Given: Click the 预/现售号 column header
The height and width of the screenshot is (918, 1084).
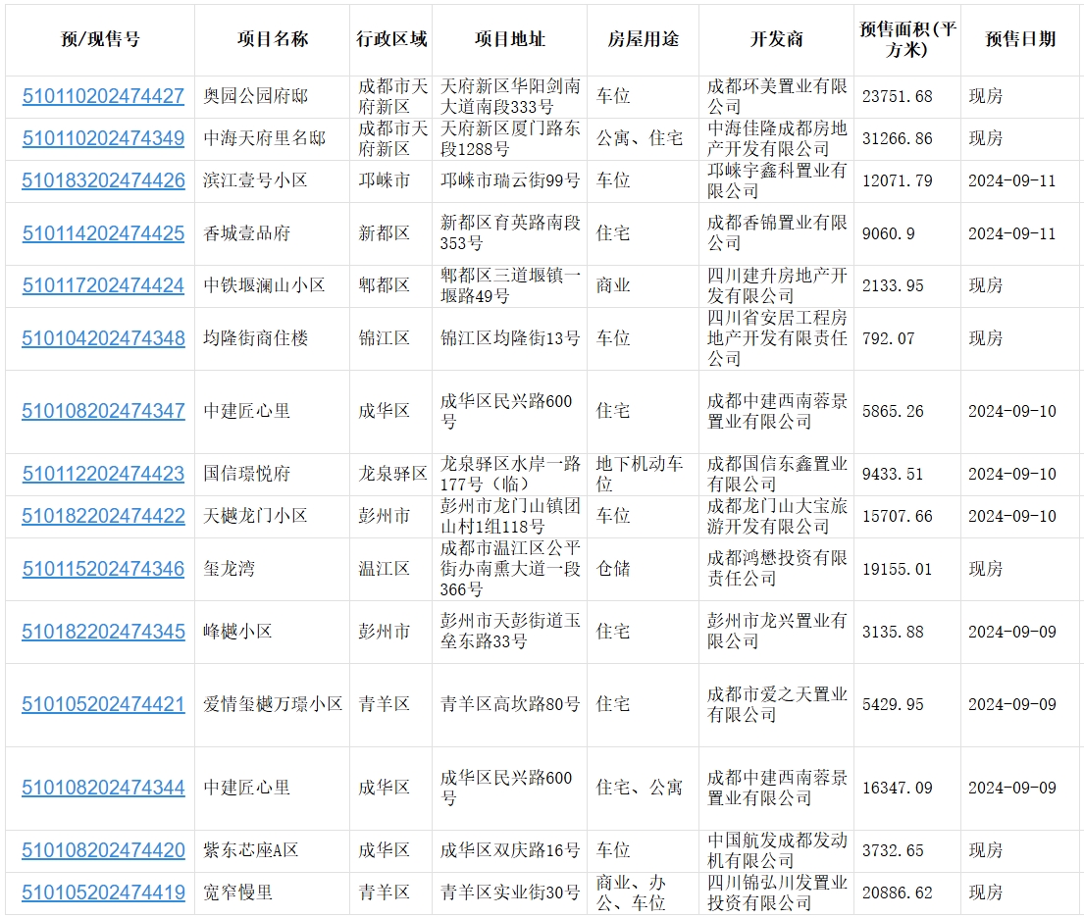Looking at the screenshot, I should click(x=100, y=39).
